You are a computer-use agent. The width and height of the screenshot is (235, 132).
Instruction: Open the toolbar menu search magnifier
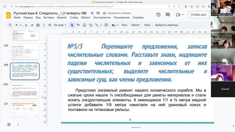10,25
